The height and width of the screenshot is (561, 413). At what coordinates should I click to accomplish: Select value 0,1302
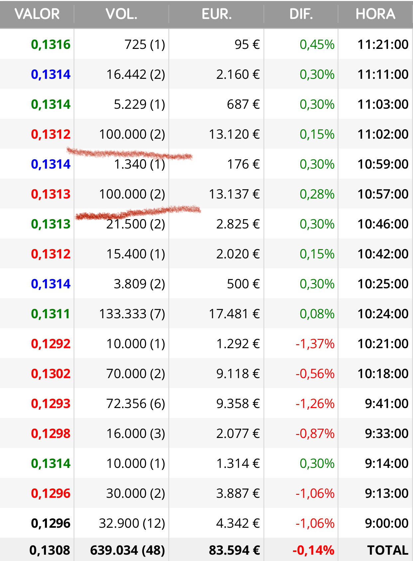click(x=51, y=373)
